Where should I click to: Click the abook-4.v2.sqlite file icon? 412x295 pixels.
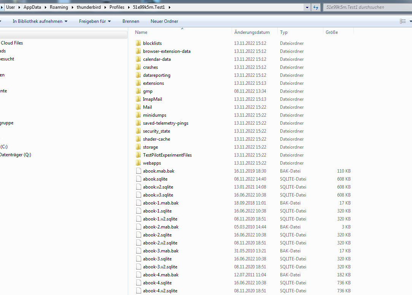click(x=138, y=290)
